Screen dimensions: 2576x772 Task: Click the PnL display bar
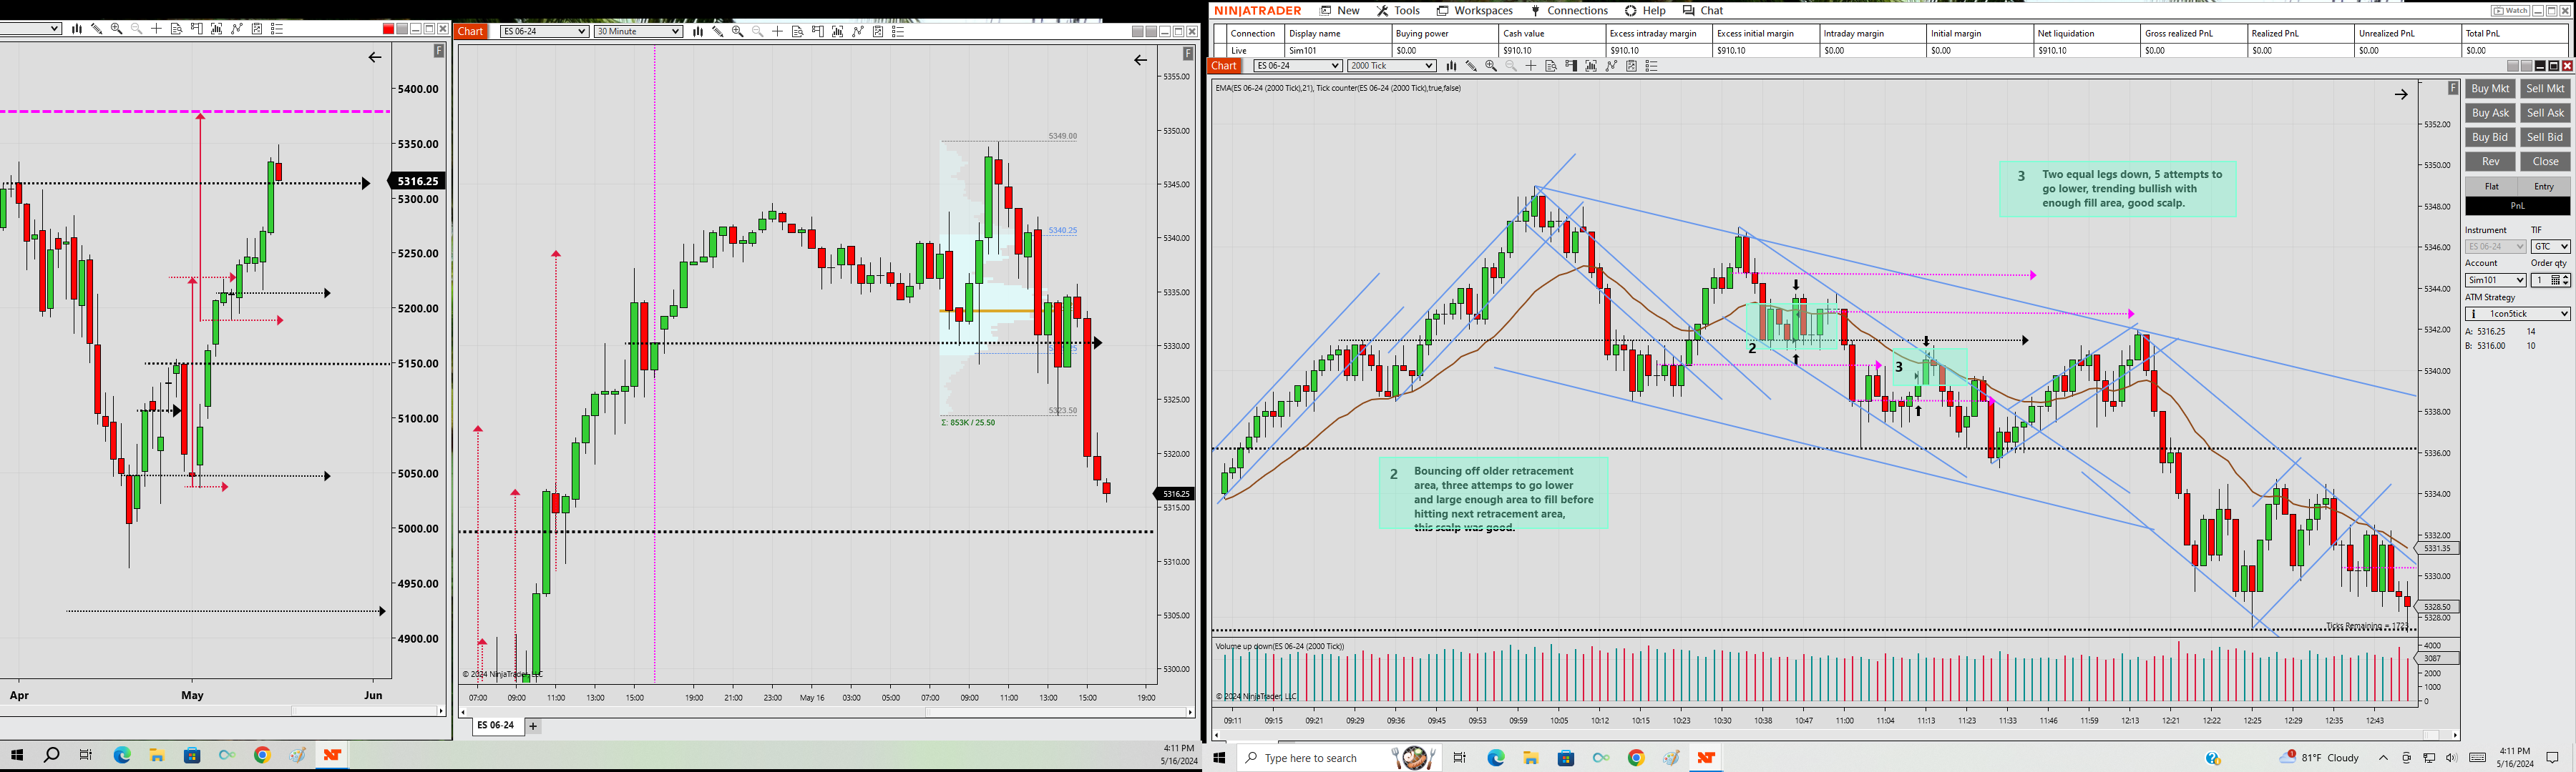(2517, 206)
